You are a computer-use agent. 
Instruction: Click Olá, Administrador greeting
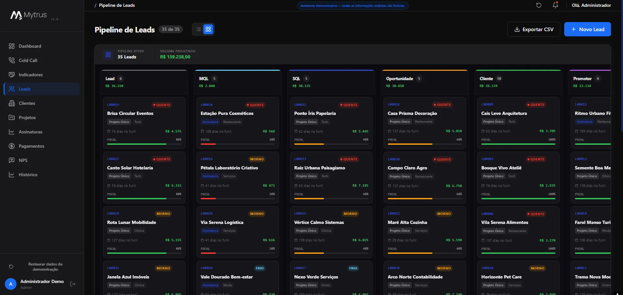click(x=591, y=5)
